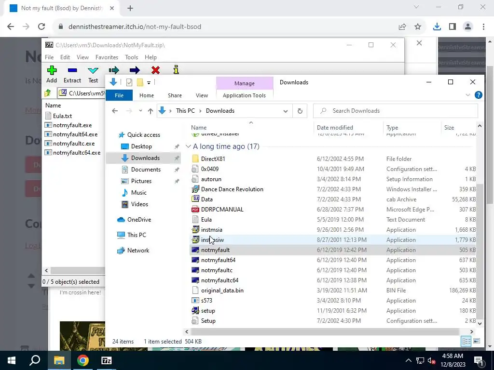Image resolution: width=494 pixels, height=370 pixels.
Task: Sort by Date modified column header
Action: pyautogui.click(x=335, y=127)
